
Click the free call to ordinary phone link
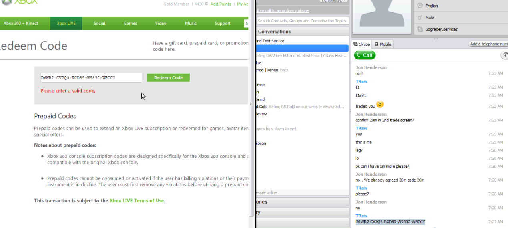click(283, 11)
